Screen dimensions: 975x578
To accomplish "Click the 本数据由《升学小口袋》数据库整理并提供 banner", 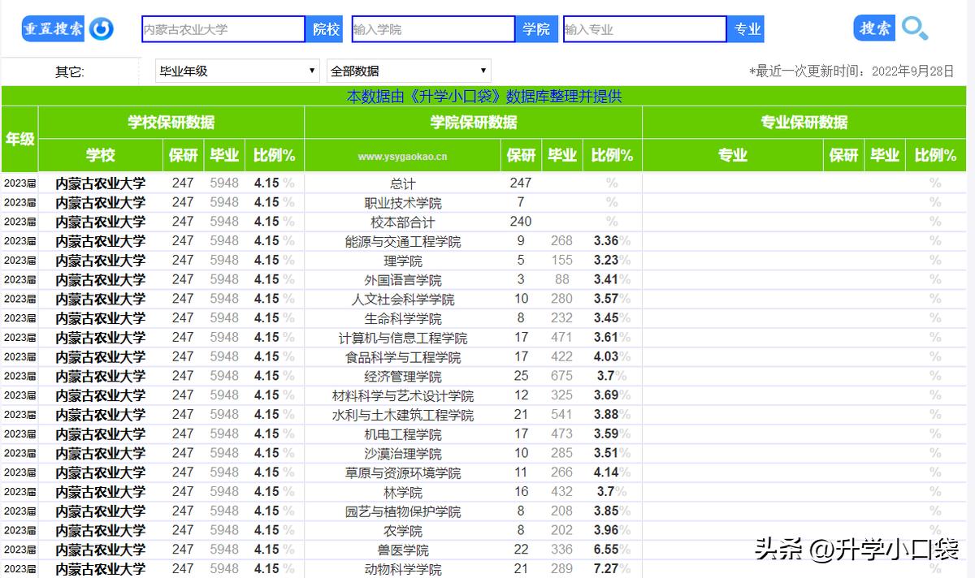I will (484, 96).
